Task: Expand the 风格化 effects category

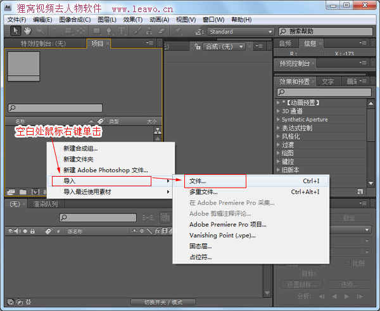Action: click(278, 136)
